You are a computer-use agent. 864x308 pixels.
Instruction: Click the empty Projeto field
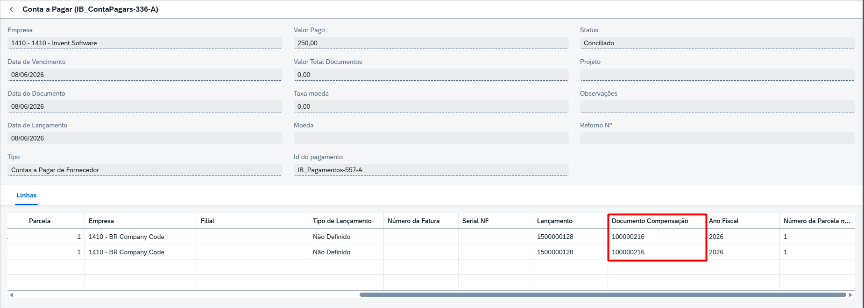click(x=717, y=75)
